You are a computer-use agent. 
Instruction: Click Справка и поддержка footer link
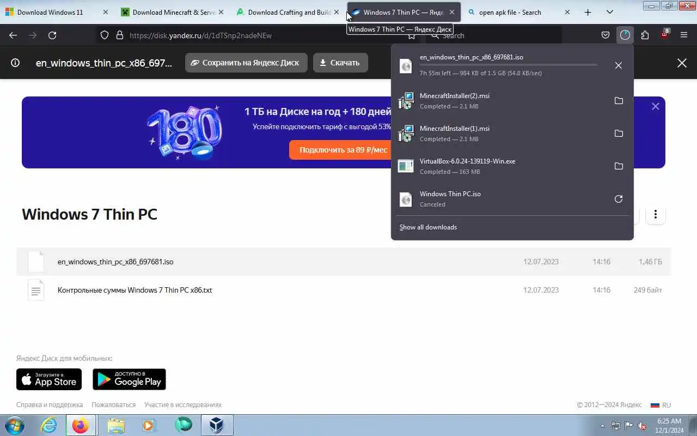[50, 405]
